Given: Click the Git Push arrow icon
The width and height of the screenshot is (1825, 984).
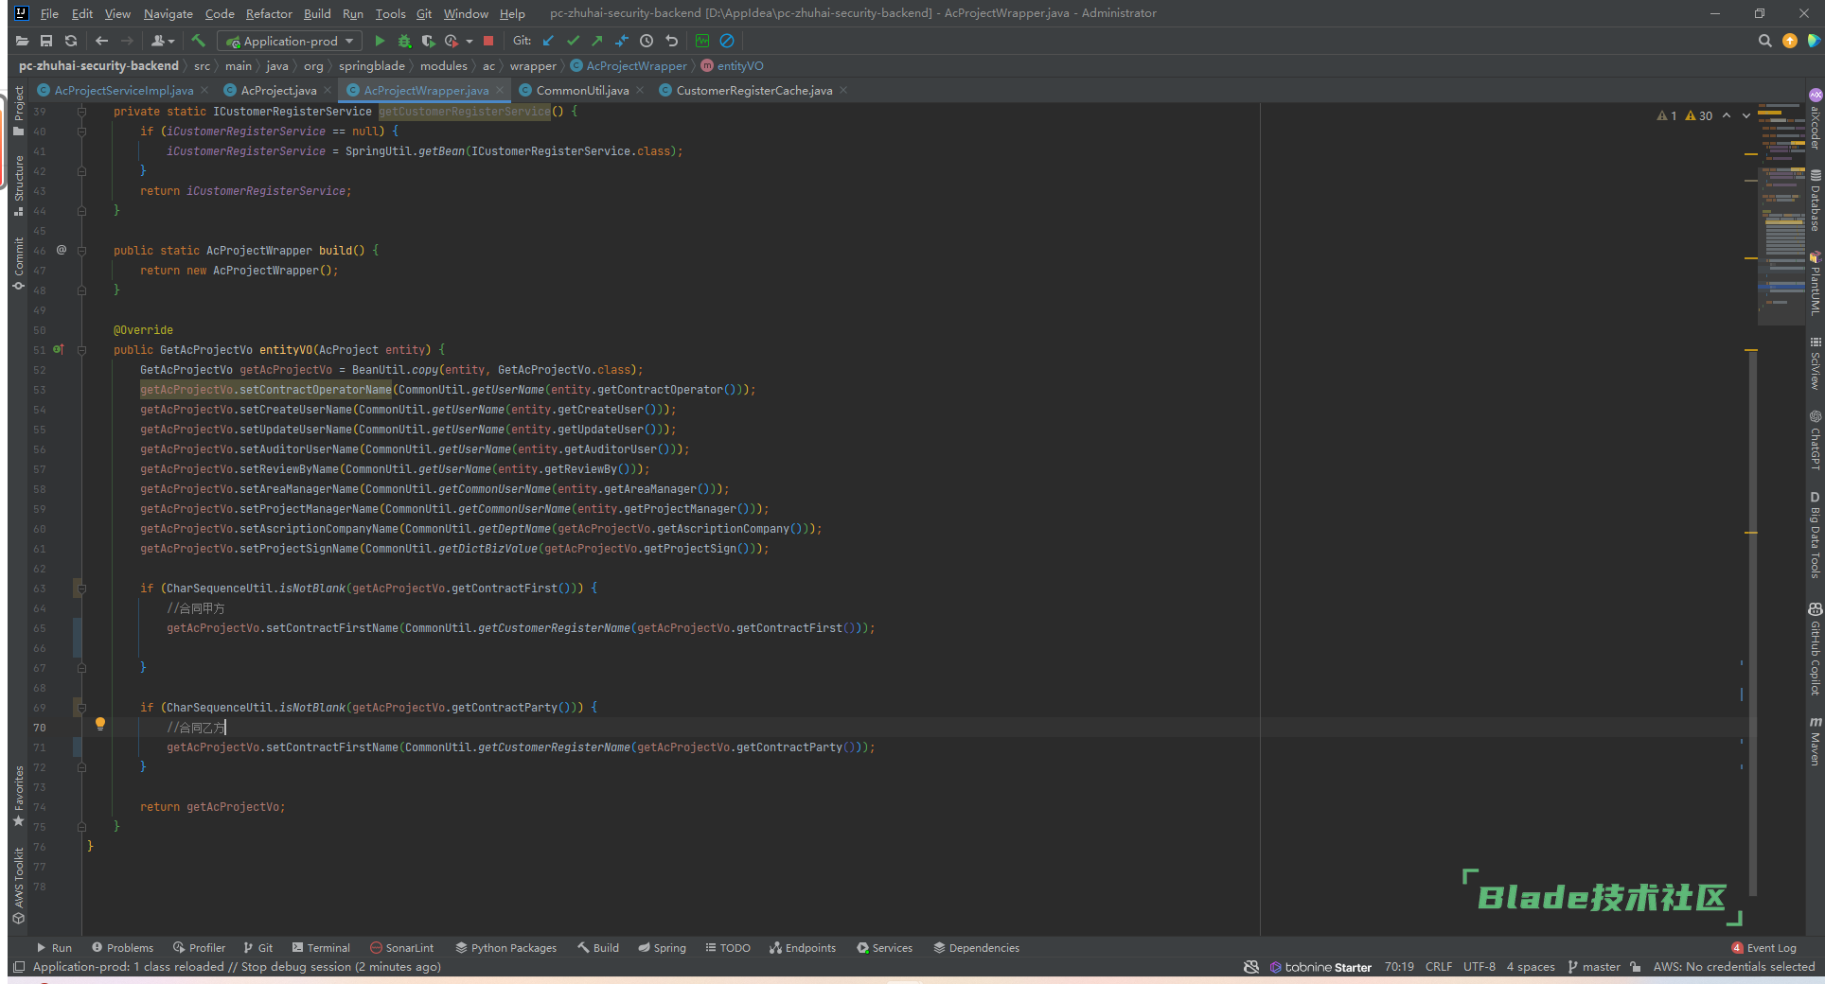Looking at the screenshot, I should [596, 41].
